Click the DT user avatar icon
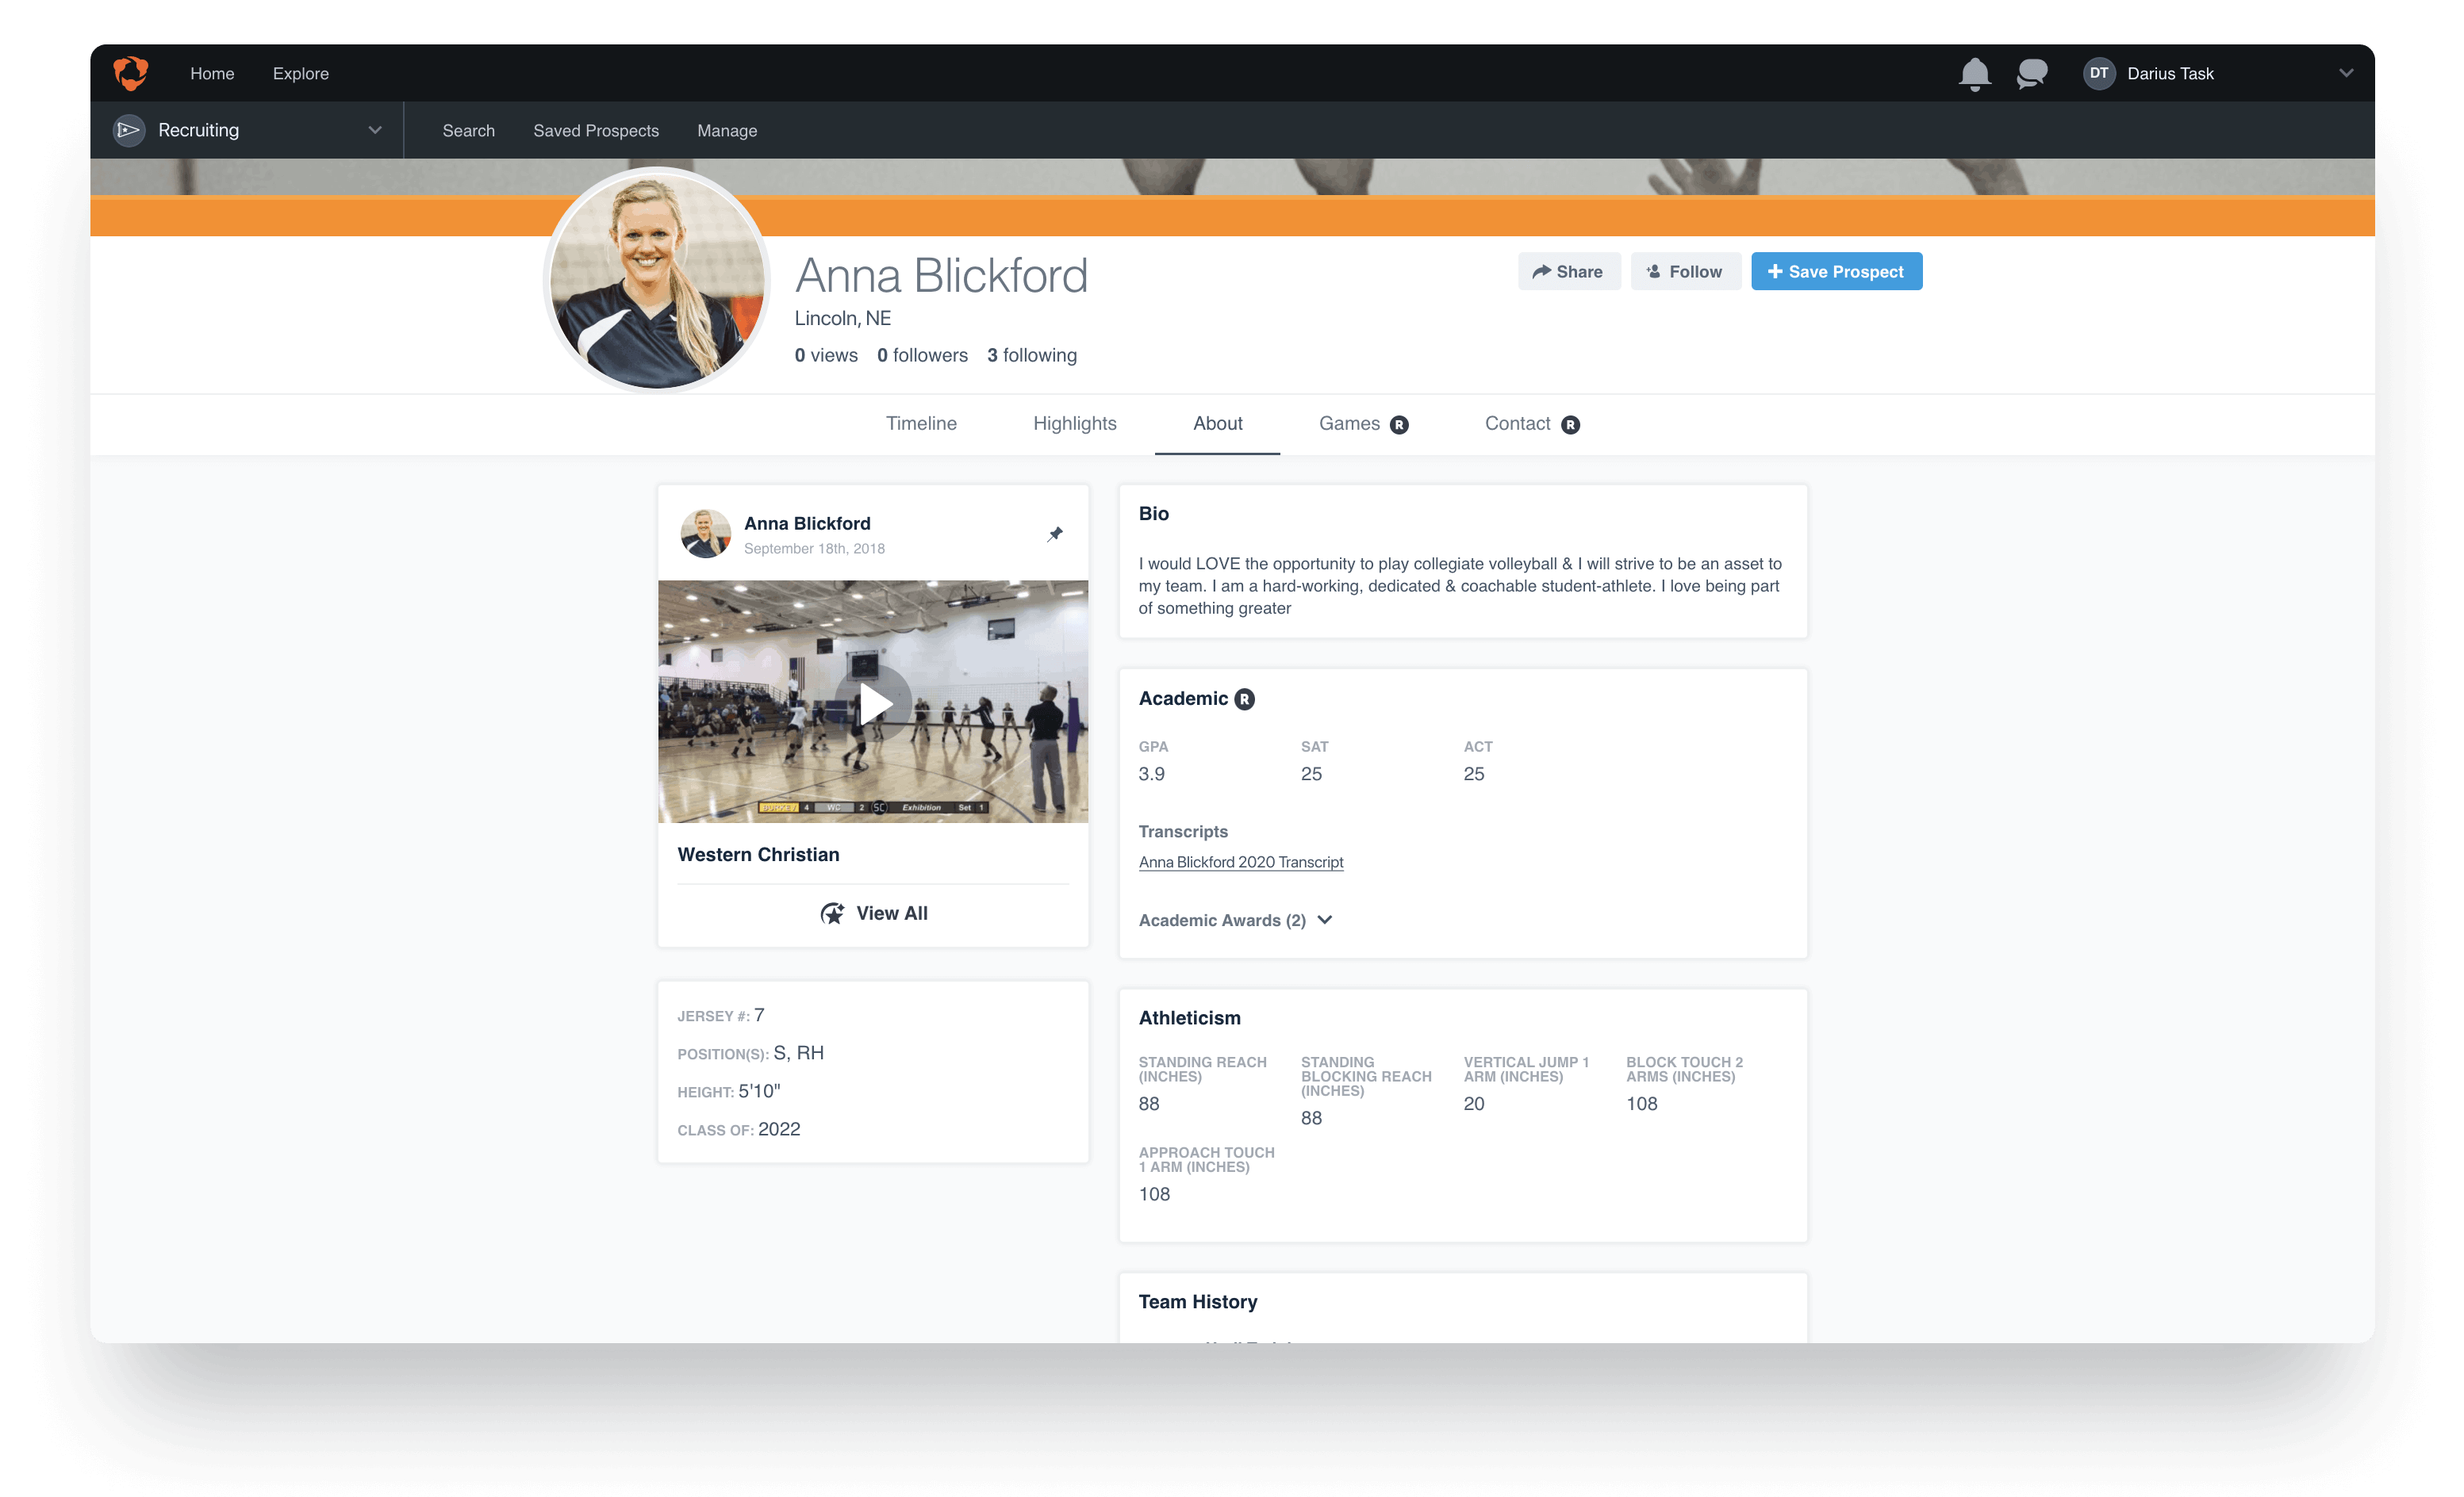 click(2098, 73)
